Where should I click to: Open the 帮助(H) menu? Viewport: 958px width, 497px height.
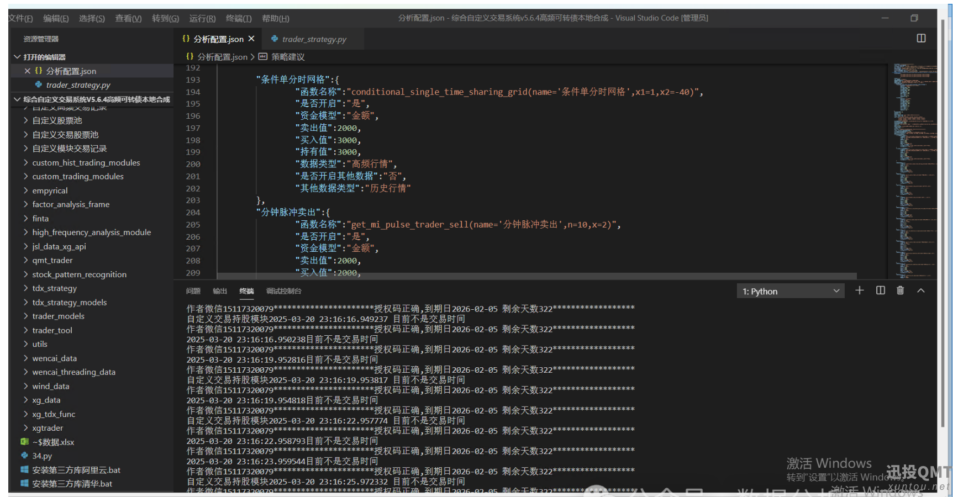275,18
